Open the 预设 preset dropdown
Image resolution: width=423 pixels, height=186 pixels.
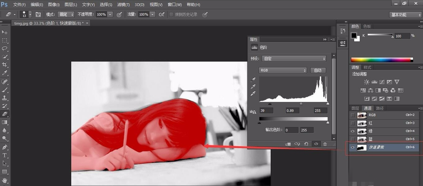point(294,59)
